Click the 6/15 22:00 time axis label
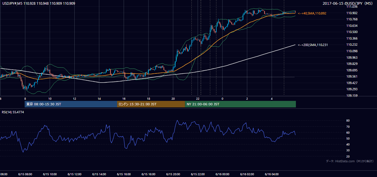This screenshot has width=377, height=177. 198,174
